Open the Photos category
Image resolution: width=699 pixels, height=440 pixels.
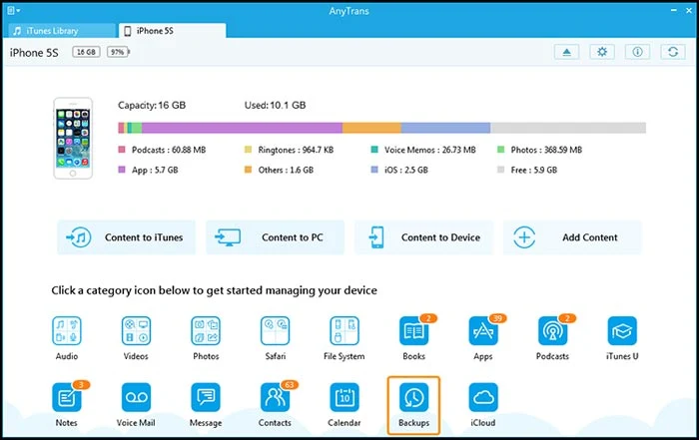(x=206, y=331)
